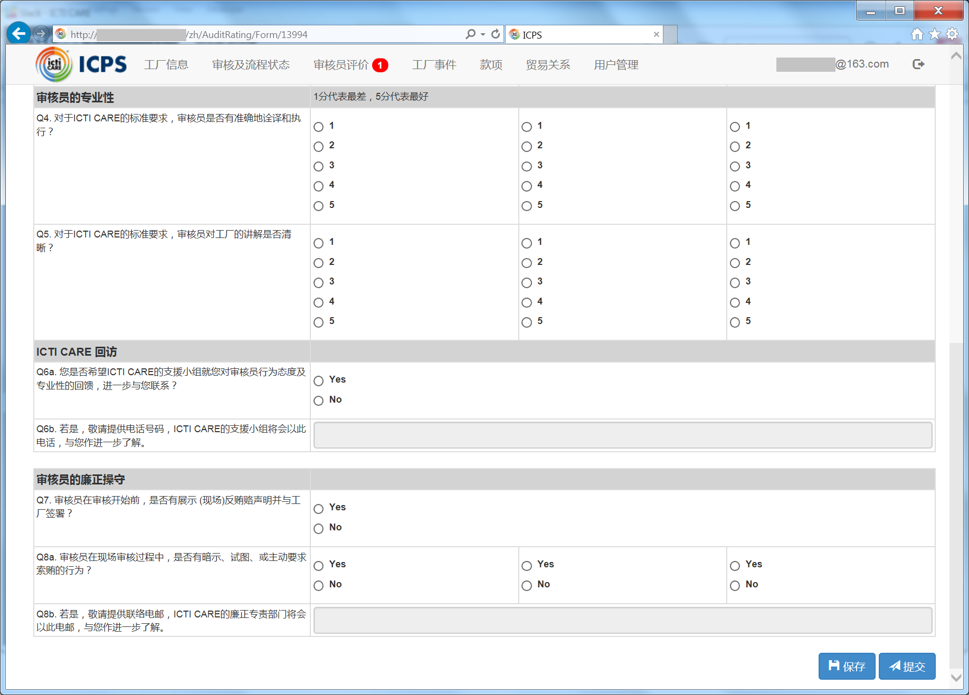Click the Q6b phone number input field

(623, 435)
